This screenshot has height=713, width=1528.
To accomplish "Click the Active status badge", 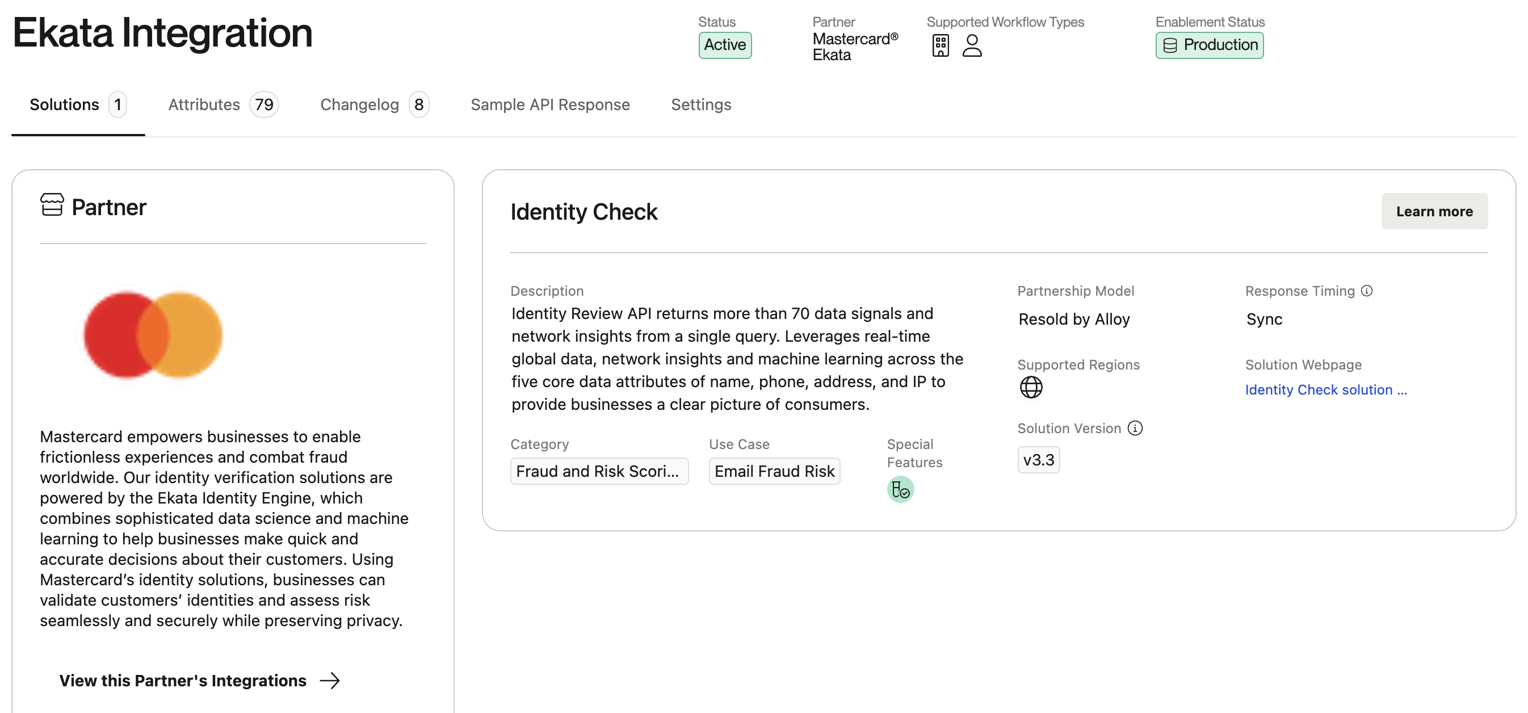I will click(x=725, y=45).
